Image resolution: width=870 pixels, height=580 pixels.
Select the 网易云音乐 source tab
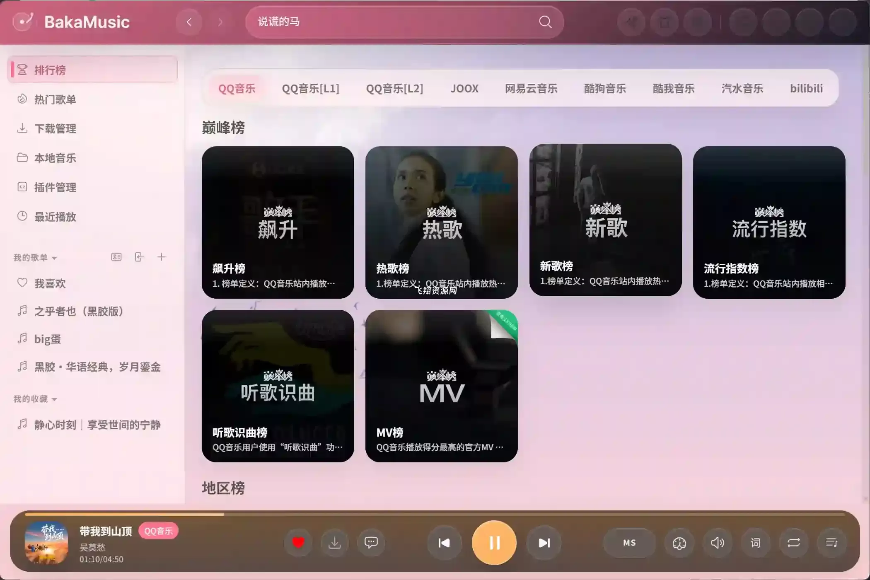pyautogui.click(x=531, y=88)
